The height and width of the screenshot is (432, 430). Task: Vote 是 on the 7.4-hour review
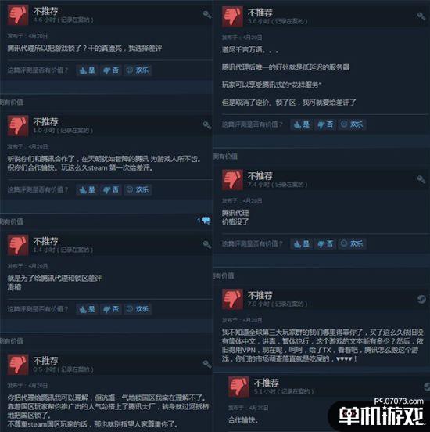coord(302,244)
